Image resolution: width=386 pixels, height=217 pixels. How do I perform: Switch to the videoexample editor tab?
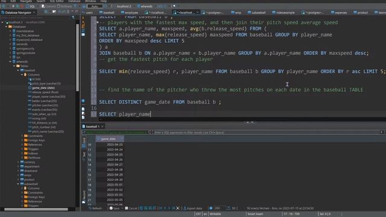pyautogui.click(x=283, y=13)
